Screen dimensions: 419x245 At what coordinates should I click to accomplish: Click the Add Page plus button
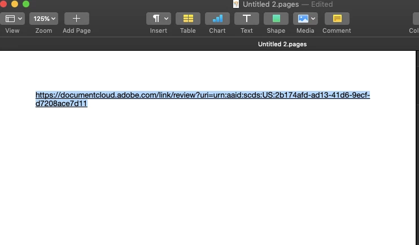coord(77,19)
